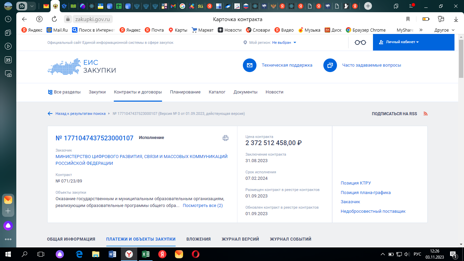Select the Платежи и объекты закупки tab
464x261 pixels.
pyautogui.click(x=141, y=239)
